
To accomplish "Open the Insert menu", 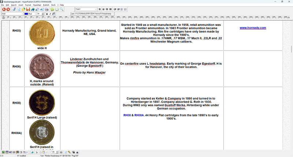I will (21, 5).
